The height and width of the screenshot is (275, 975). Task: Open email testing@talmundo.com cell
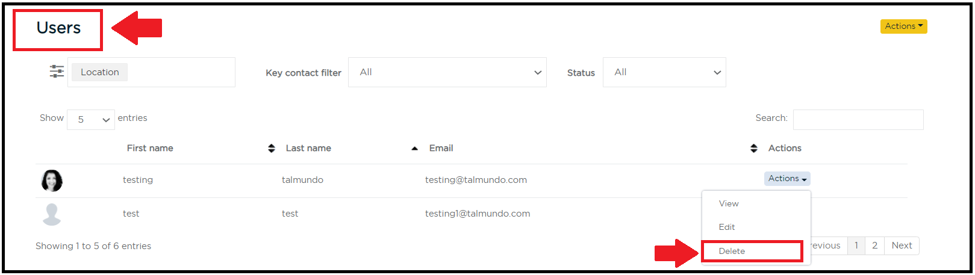476,180
